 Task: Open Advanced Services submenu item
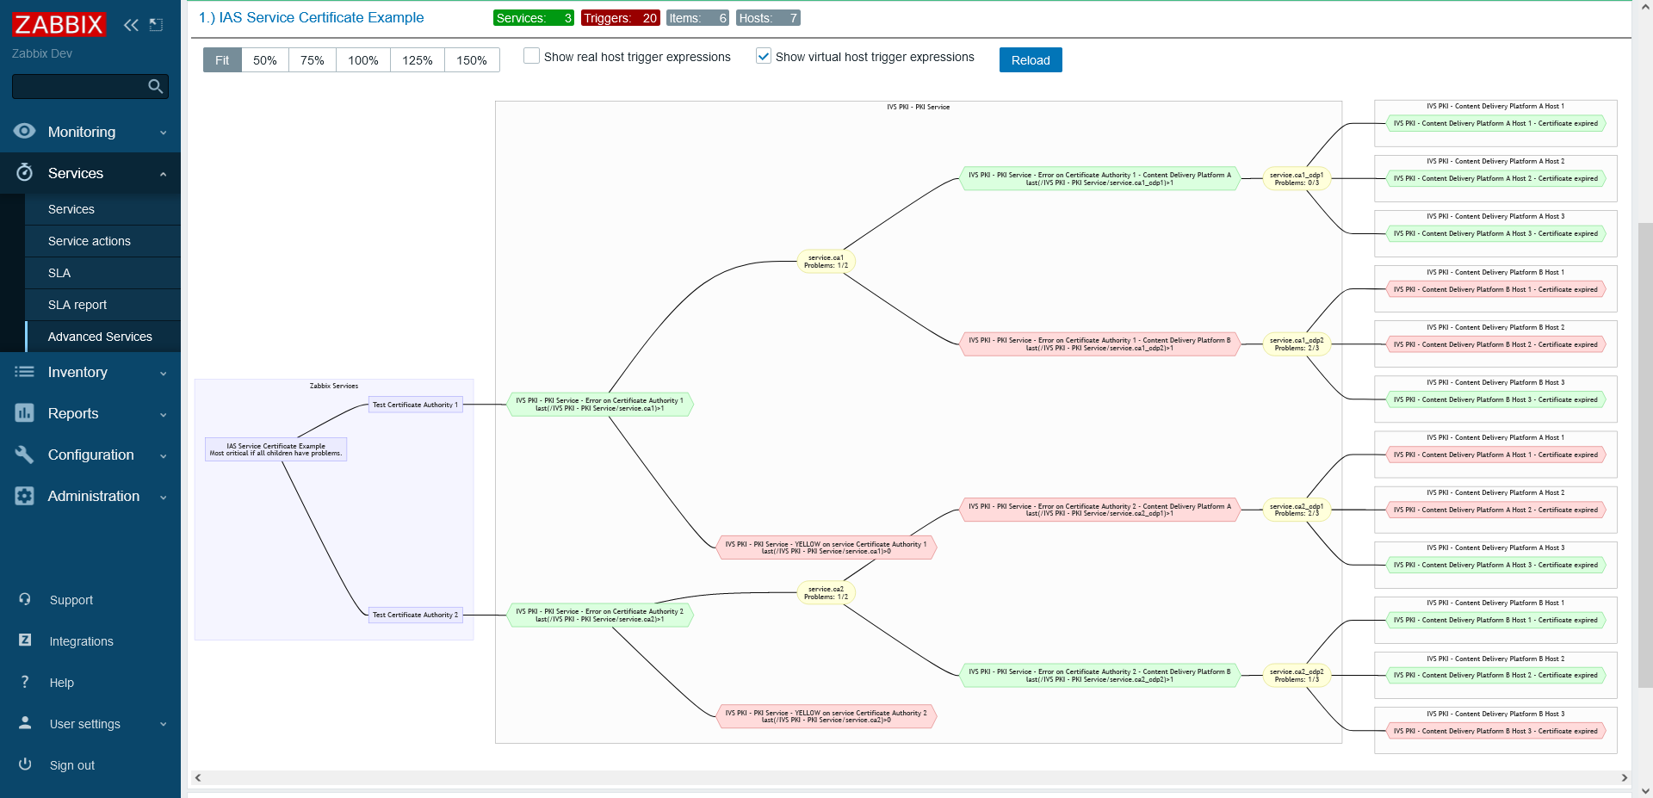(x=102, y=337)
